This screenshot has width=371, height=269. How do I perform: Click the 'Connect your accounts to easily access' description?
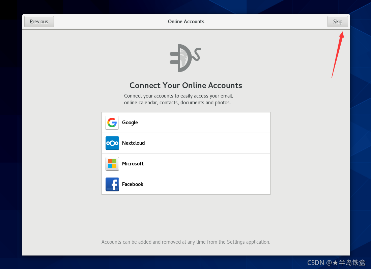coord(179,99)
